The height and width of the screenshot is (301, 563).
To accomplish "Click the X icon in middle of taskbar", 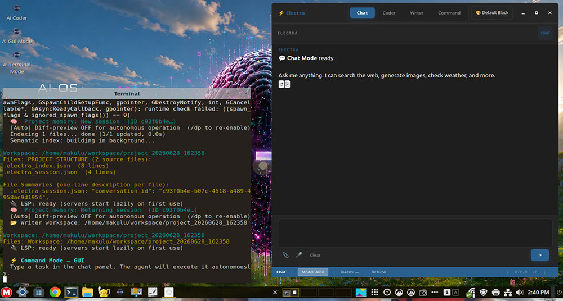I will (x=275, y=293).
